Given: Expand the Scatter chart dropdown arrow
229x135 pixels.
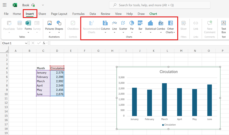Looking at the screenshot, I should [123, 32].
